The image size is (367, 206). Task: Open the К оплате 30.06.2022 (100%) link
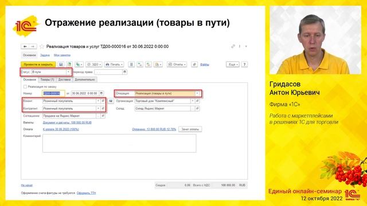(61, 129)
